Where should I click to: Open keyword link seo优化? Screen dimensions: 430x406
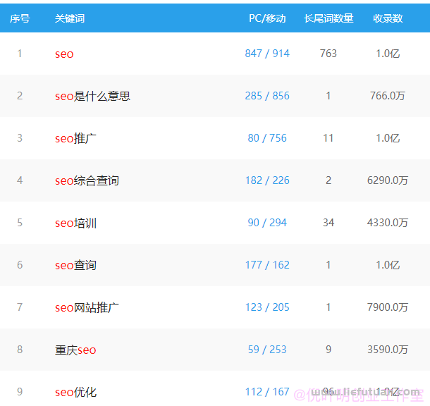point(75,392)
